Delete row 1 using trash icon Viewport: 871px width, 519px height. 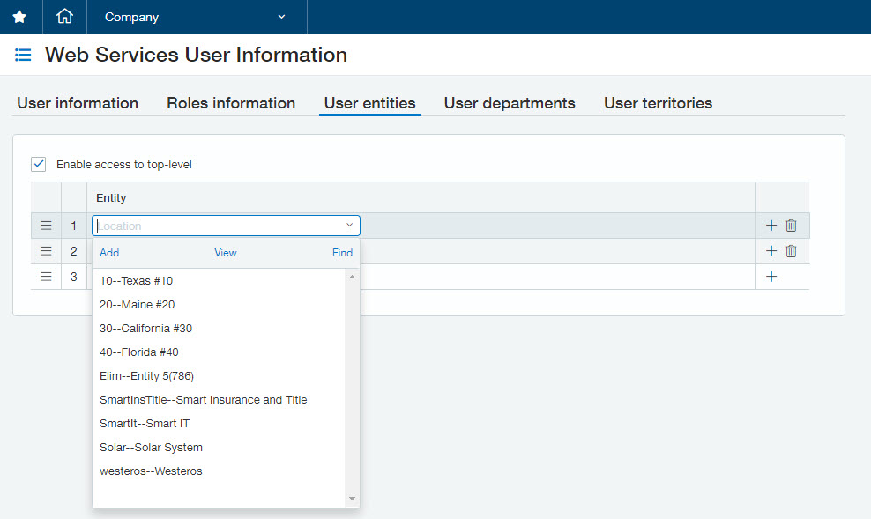(x=791, y=226)
